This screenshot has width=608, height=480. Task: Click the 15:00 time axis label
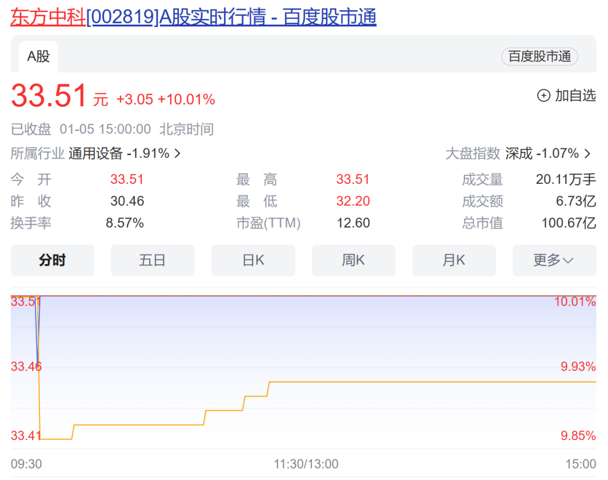(x=580, y=464)
